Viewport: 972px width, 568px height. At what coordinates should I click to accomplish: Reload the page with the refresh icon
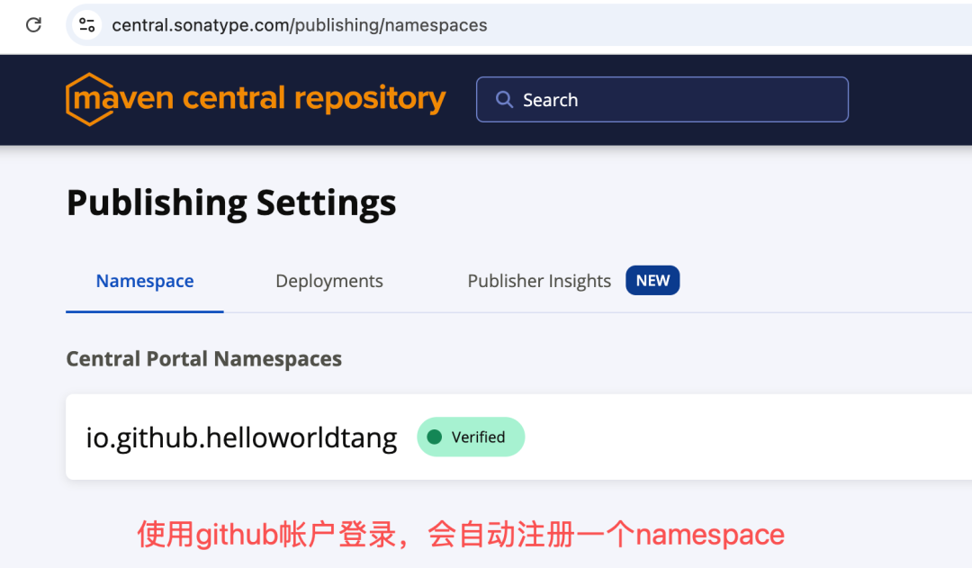33,25
